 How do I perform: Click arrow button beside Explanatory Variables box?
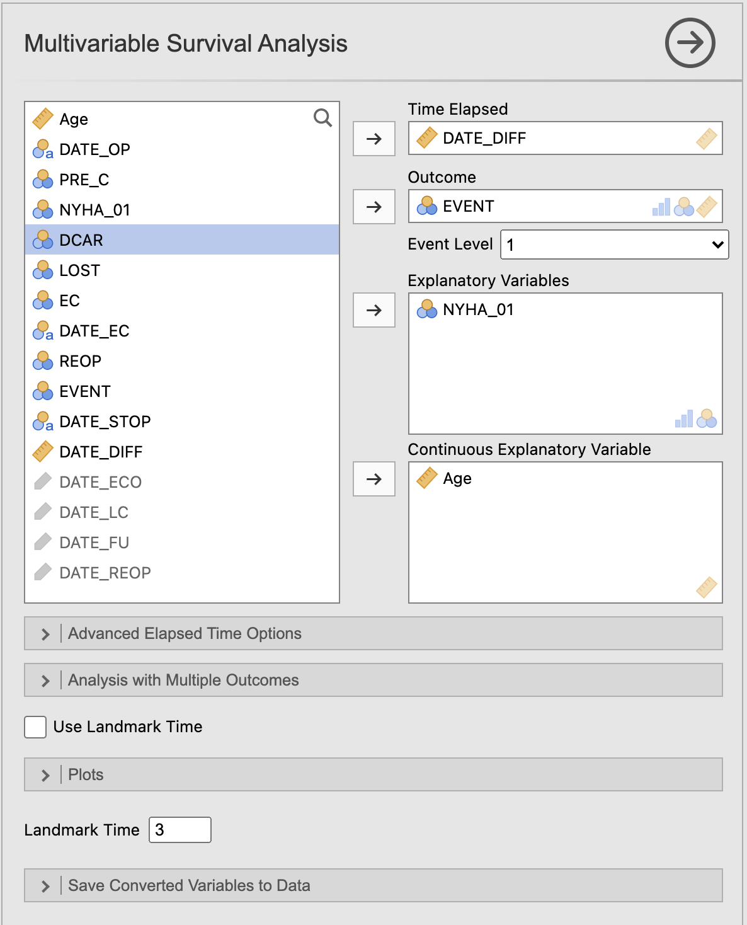374,310
